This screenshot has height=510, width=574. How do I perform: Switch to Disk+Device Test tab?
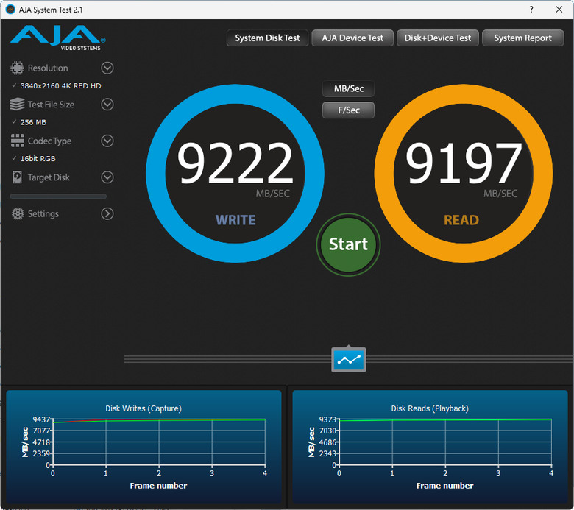[x=438, y=38]
